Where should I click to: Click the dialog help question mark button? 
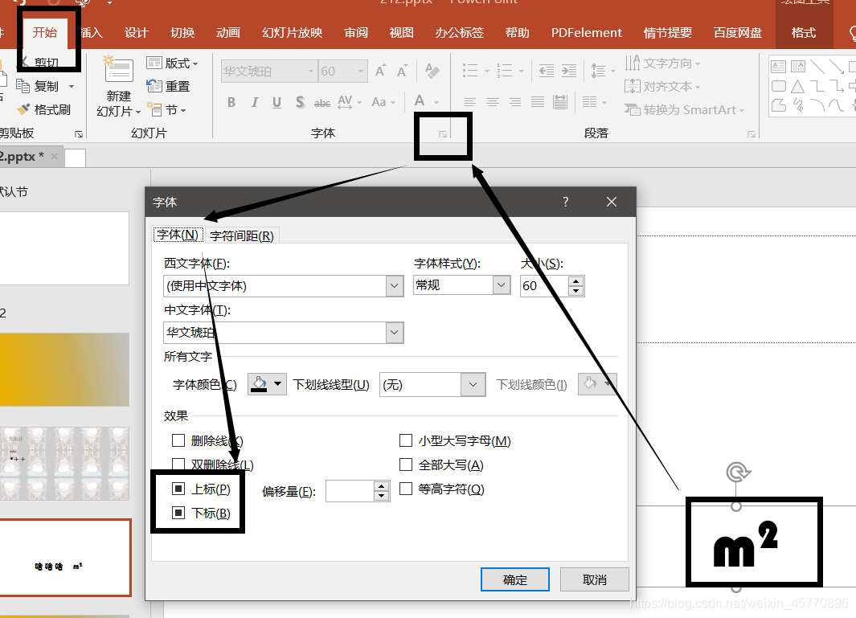[566, 202]
